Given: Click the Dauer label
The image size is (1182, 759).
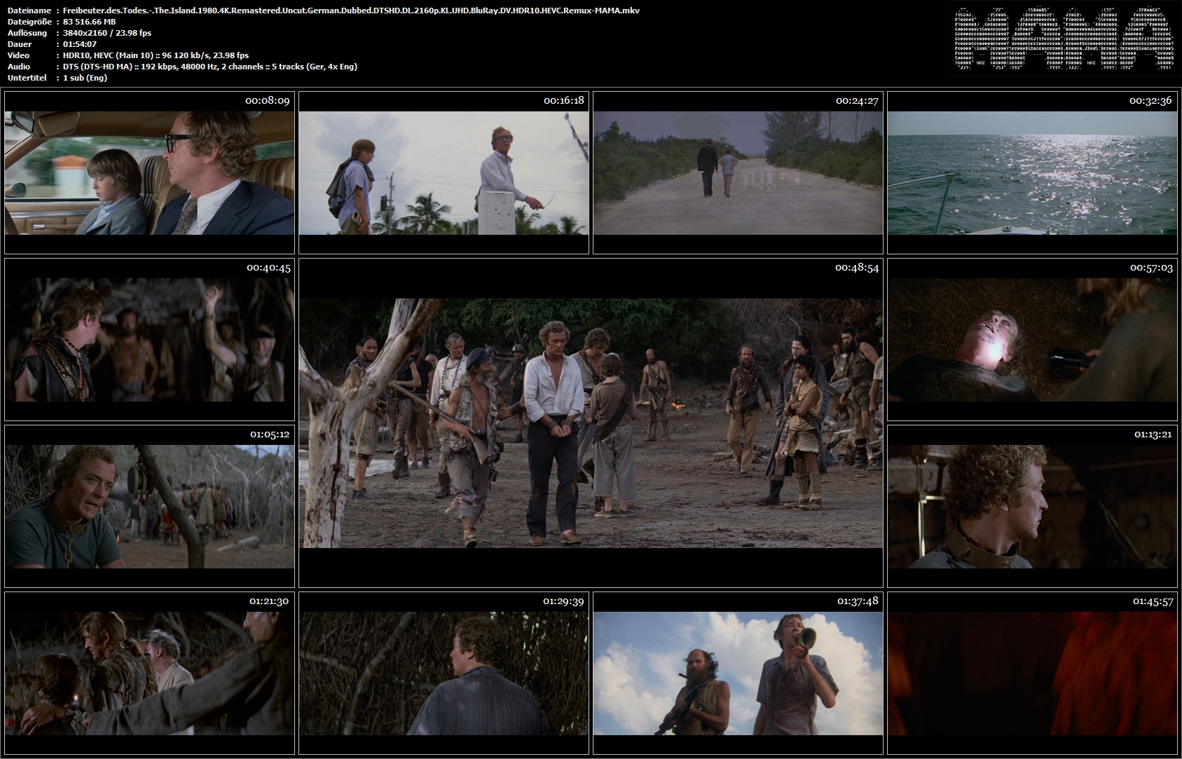Looking at the screenshot, I should [19, 44].
